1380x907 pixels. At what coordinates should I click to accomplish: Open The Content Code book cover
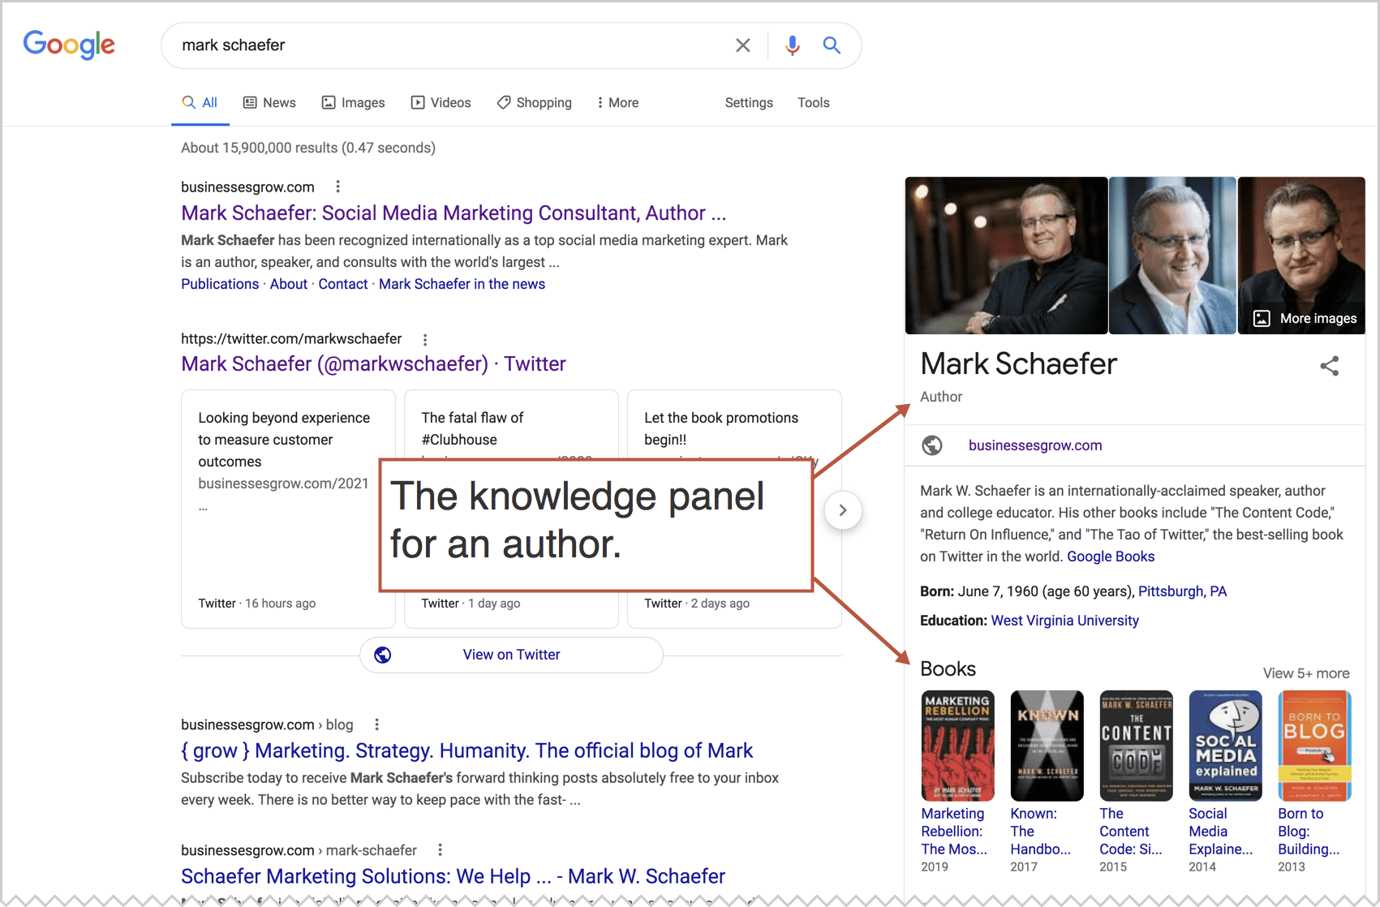coord(1136,746)
